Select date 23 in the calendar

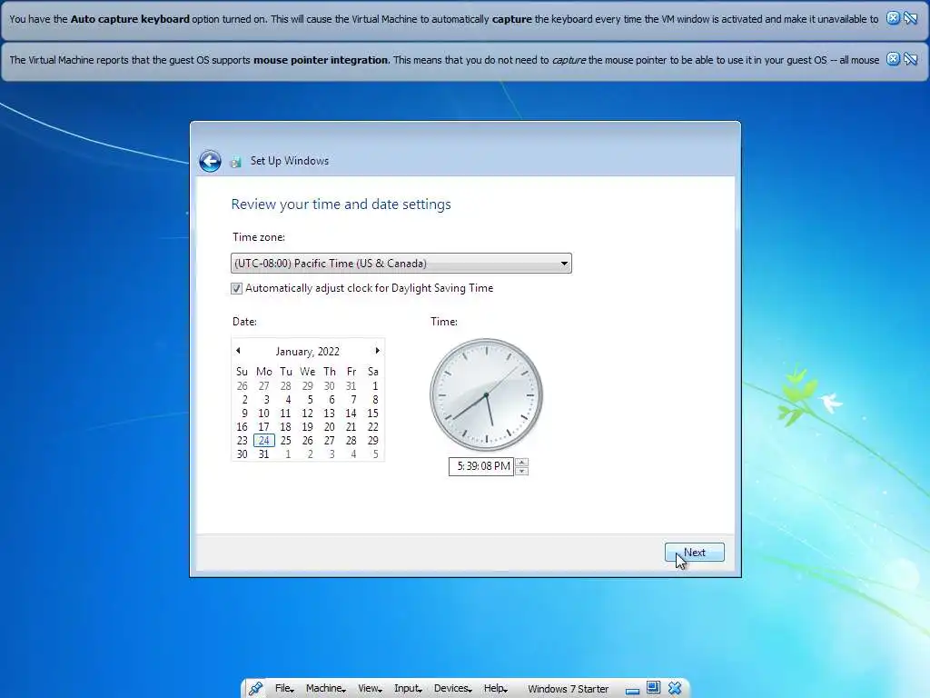point(242,441)
